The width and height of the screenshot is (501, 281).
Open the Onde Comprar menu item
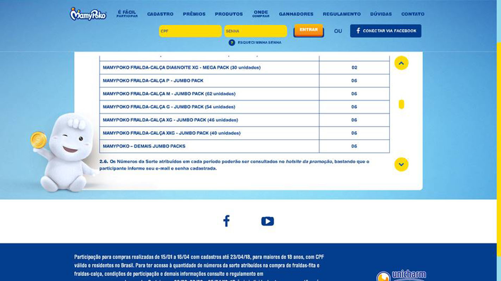[261, 14]
